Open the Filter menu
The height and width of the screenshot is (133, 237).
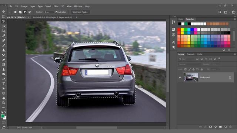pos(56,6)
